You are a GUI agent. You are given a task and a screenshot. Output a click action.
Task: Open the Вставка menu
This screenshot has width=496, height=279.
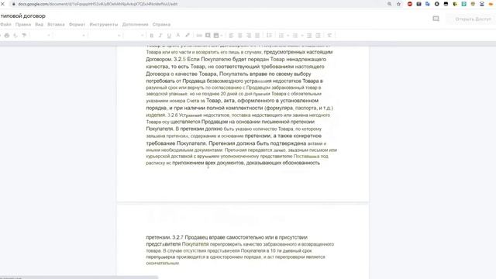click(x=56, y=24)
